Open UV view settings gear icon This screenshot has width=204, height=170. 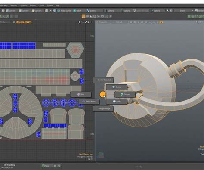point(89,22)
